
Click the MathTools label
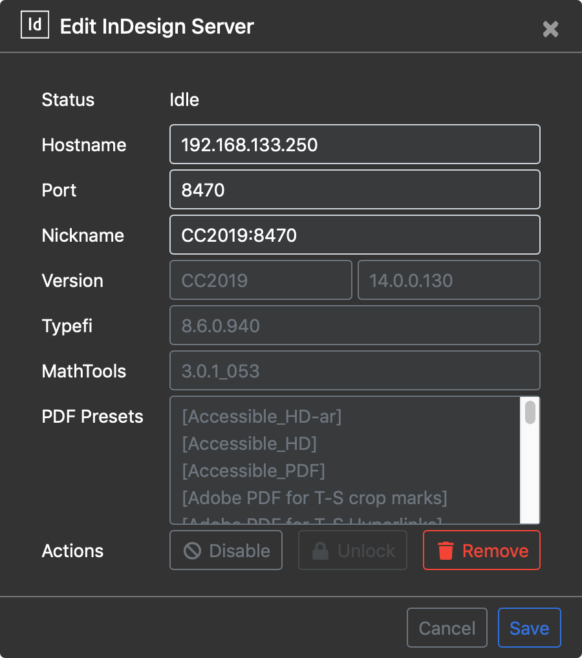pos(84,372)
